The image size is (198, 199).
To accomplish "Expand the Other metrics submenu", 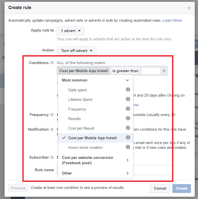I will click(x=95, y=173).
